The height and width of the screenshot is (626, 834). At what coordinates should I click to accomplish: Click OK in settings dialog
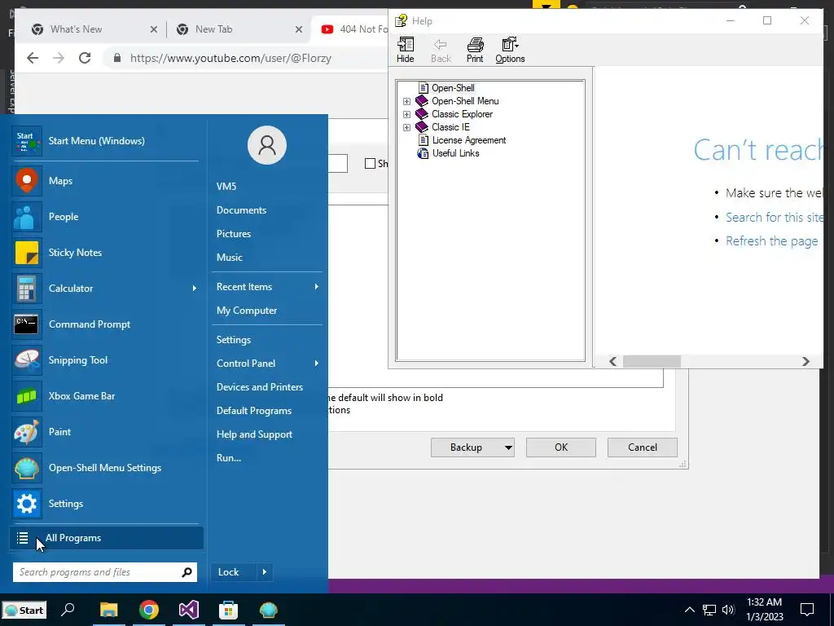(x=560, y=447)
